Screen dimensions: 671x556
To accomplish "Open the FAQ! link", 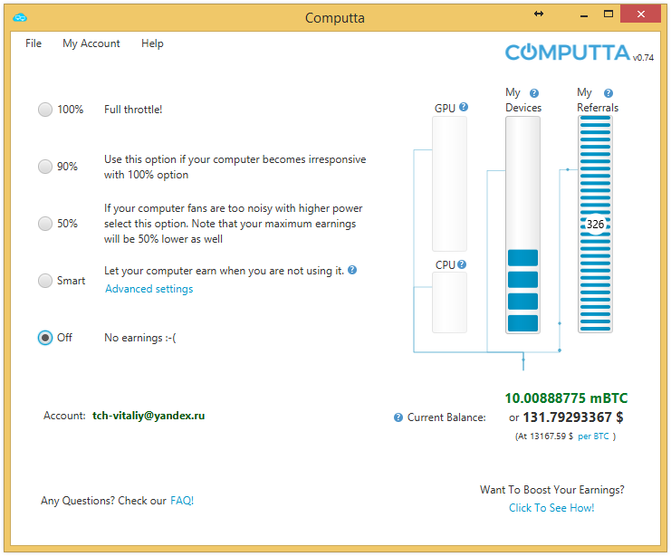I will click(x=182, y=501).
